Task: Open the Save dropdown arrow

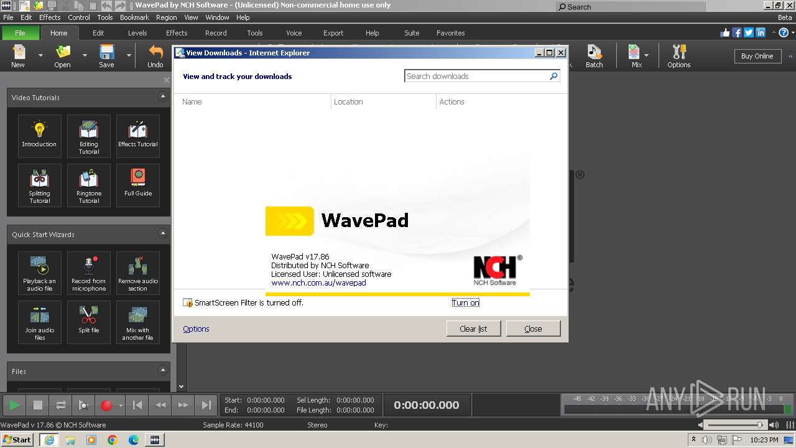Action: 129,55
